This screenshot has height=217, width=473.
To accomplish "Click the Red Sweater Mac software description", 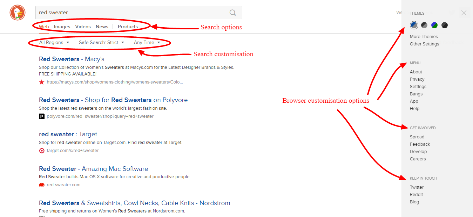I will [x=115, y=177].
